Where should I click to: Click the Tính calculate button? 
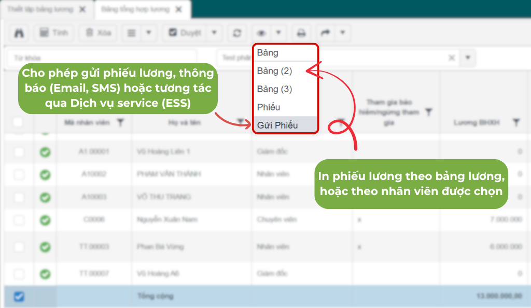click(53, 33)
